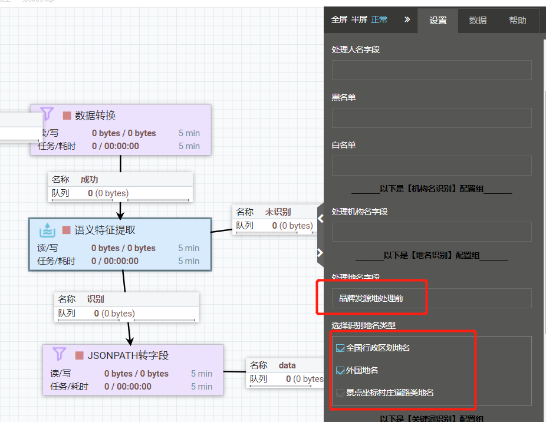Focus the 黑名单 input field
Viewport: 546px width, 422px height.
click(x=431, y=118)
